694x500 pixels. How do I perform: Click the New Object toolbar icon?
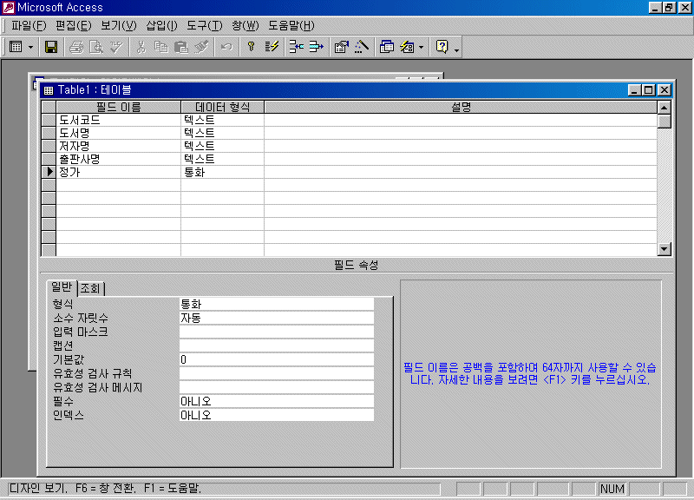(407, 47)
